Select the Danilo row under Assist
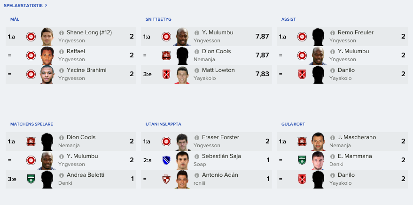 coord(342,74)
